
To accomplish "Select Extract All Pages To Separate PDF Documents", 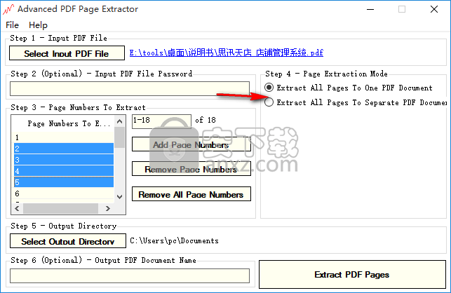I will pyautogui.click(x=355, y=102).
